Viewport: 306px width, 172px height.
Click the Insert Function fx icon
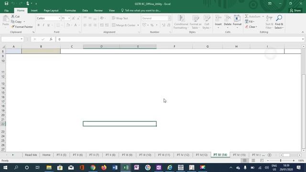click(51, 39)
